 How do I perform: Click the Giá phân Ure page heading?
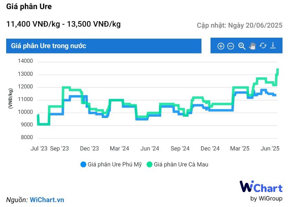(x=29, y=7)
